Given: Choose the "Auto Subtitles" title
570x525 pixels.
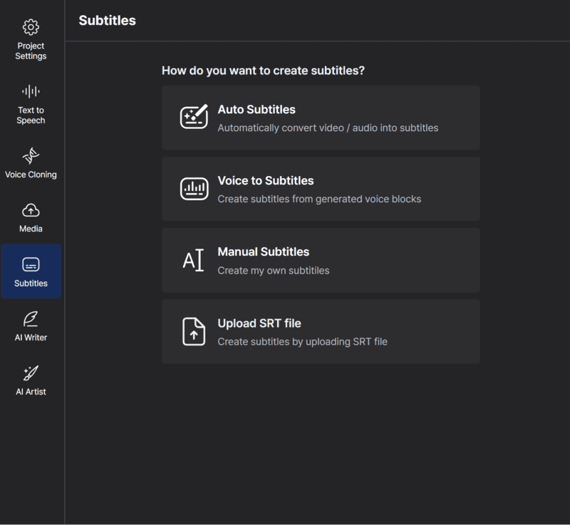Looking at the screenshot, I should pos(256,110).
